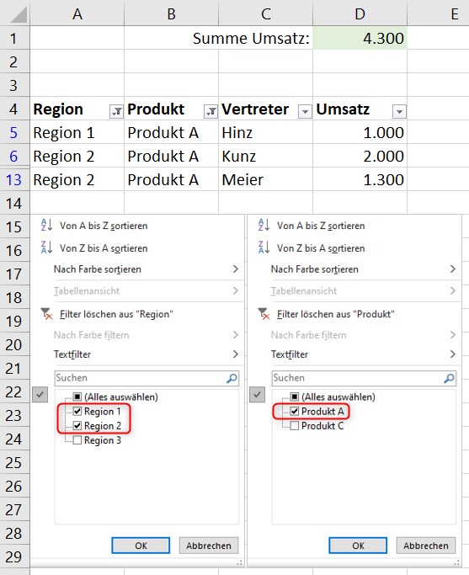Click the magnifier icon in Region search box
The image size is (469, 575).
232,378
